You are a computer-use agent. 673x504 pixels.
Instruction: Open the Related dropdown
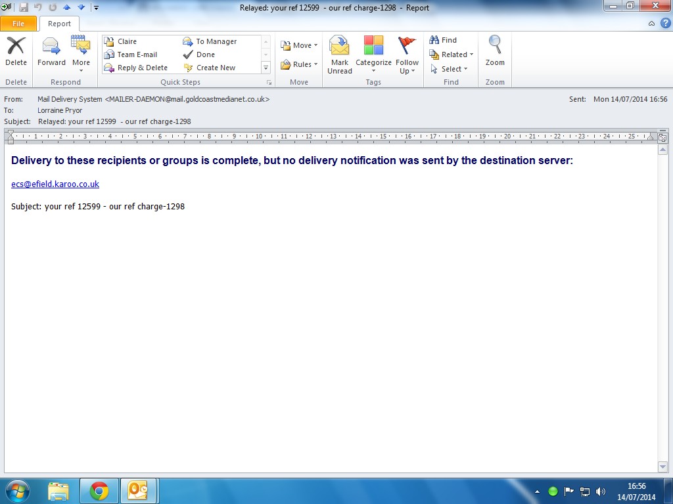coord(451,54)
